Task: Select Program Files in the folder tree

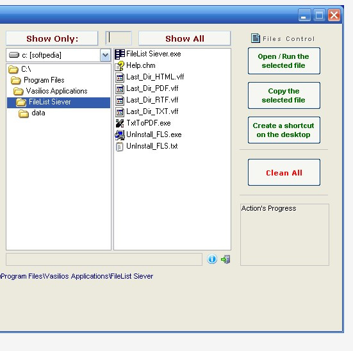Action: [44, 80]
